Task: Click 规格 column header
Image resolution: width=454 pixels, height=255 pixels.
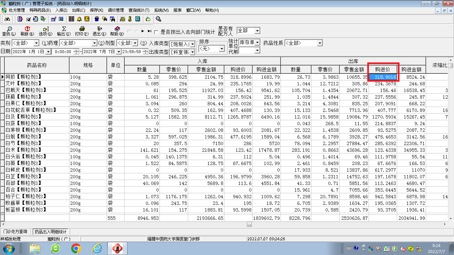Action: coord(88,65)
